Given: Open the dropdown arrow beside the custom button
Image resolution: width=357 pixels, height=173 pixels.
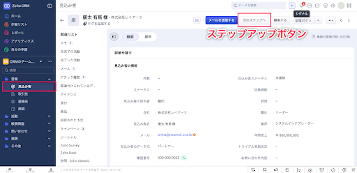Looking at the screenshot, I should (318, 20).
